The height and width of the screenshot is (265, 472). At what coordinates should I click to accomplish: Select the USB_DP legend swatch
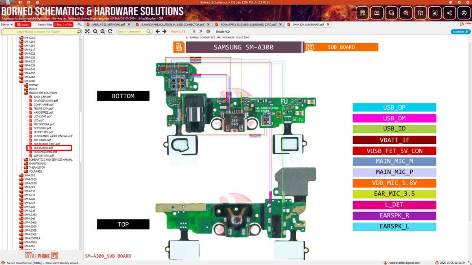(394, 107)
